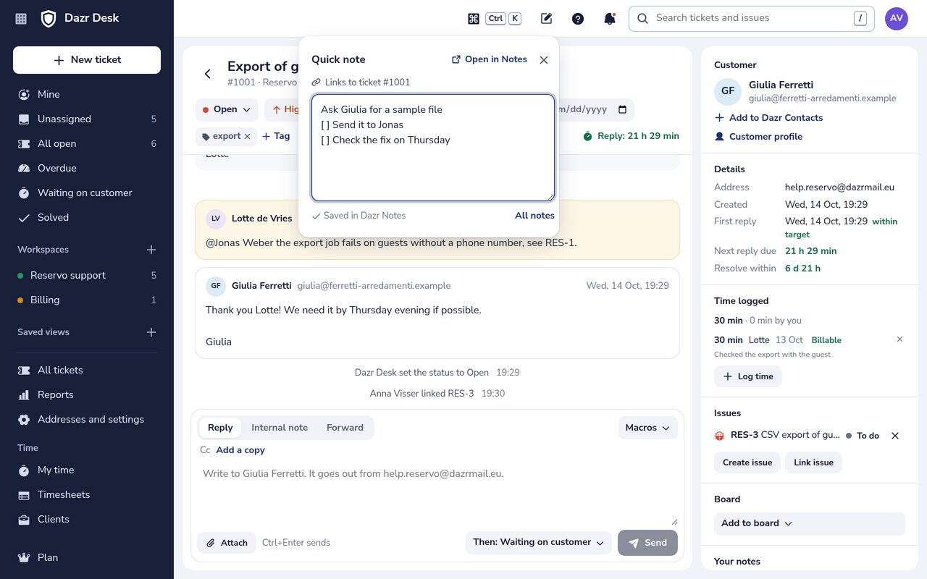Focus the Quick note text area
The height and width of the screenshot is (579, 927).
coord(433,148)
